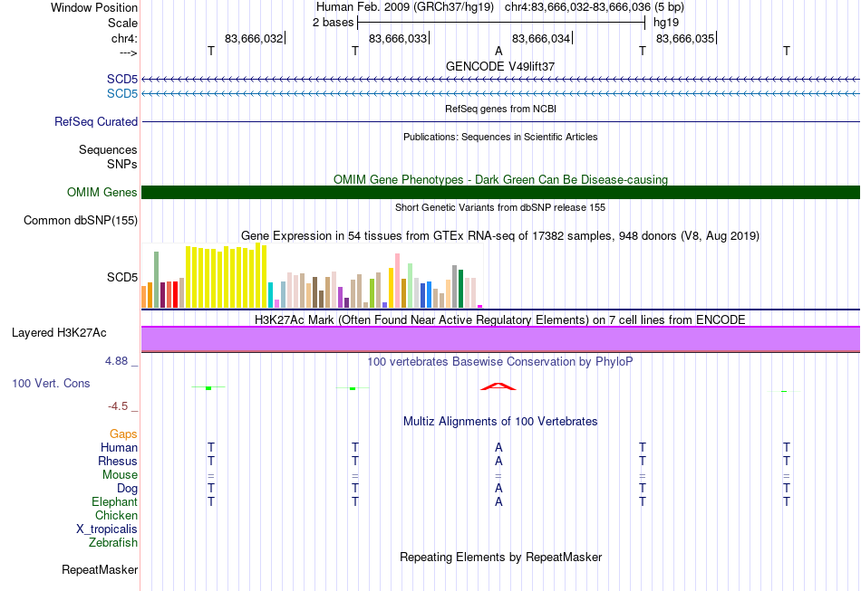Click the 2 bases scale bar
Viewport: 861px width, 591px height.
[x=501, y=23]
